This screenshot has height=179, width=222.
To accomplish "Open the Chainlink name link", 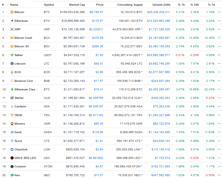I will tap(21, 149).
